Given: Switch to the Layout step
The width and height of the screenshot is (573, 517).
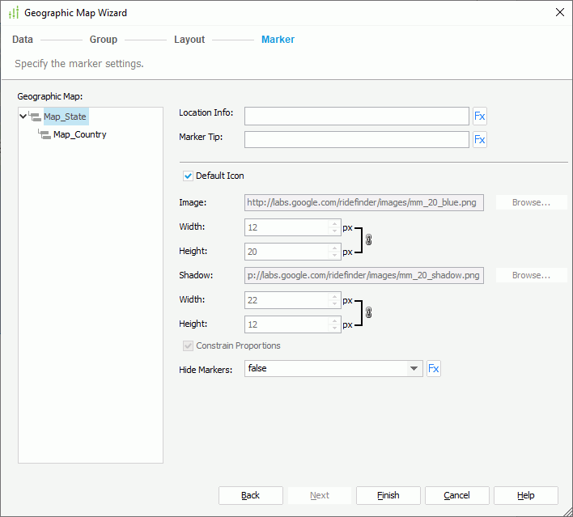Looking at the screenshot, I should (x=189, y=40).
